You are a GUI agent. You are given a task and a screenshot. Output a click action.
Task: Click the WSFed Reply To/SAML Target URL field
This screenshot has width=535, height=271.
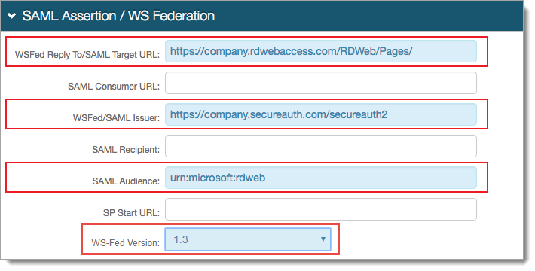click(321, 51)
